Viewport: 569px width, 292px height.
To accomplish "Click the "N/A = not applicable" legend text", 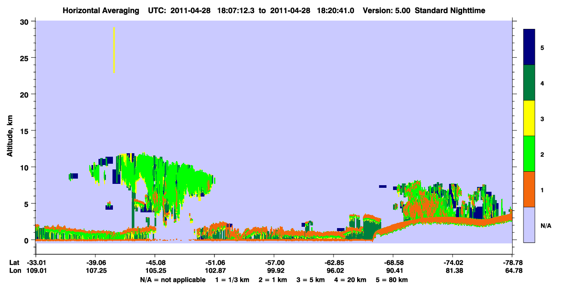I will tap(172, 280).
